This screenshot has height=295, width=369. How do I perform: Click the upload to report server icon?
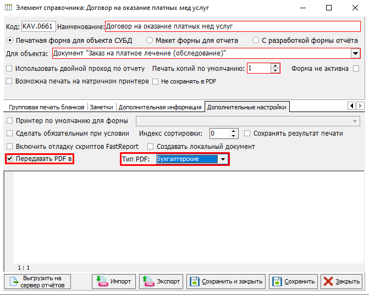tap(14, 281)
